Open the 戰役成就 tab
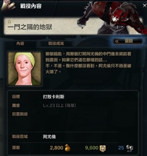The height and width of the screenshot is (156, 147). [56, 43]
